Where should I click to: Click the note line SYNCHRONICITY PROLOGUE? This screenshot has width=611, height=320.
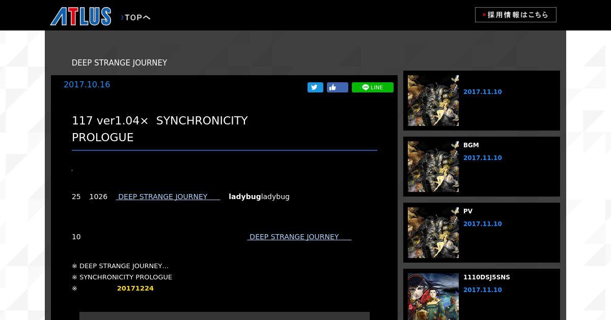coord(122,277)
